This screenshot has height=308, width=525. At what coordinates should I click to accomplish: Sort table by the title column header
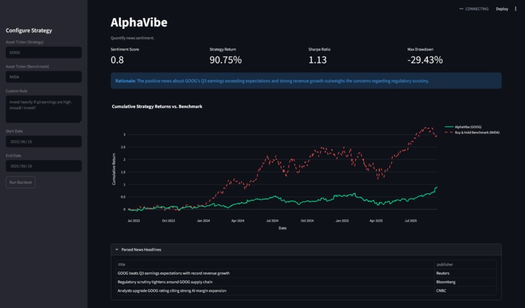pyautogui.click(x=275, y=264)
